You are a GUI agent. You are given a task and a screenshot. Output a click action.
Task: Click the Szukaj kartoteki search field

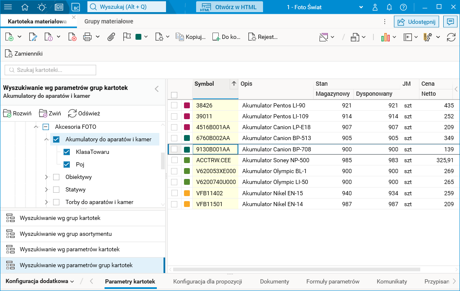pyautogui.click(x=51, y=70)
